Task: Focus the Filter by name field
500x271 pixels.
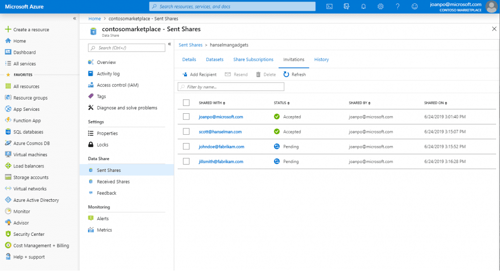Action: pyautogui.click(x=231, y=87)
